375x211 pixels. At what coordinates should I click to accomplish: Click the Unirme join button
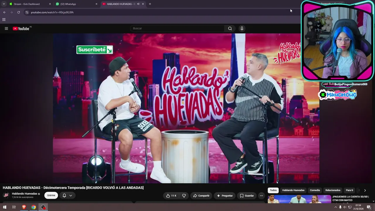click(x=51, y=195)
